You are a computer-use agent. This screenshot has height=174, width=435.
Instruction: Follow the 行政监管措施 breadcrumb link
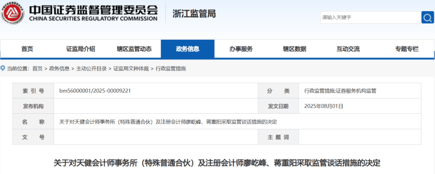(x=171, y=69)
